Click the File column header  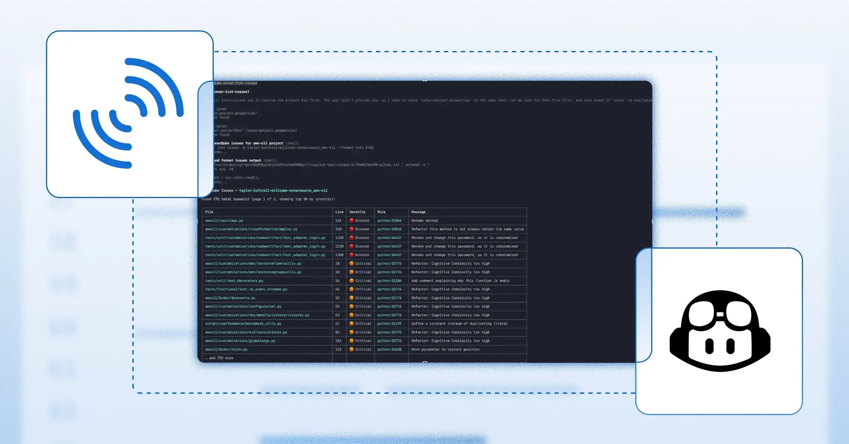[x=209, y=212]
